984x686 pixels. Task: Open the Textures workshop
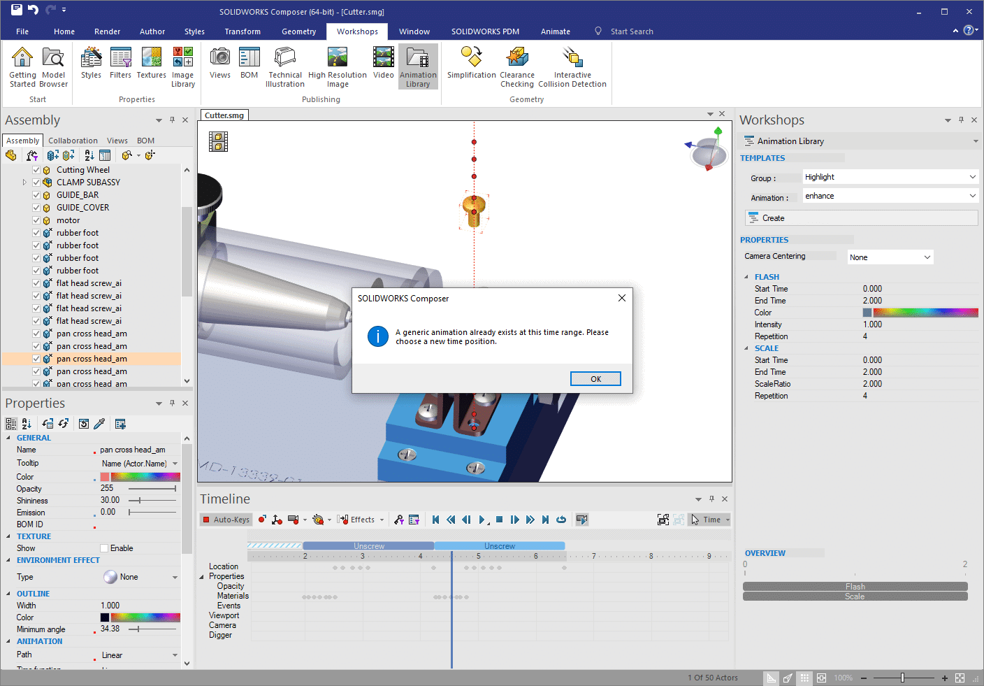click(151, 63)
